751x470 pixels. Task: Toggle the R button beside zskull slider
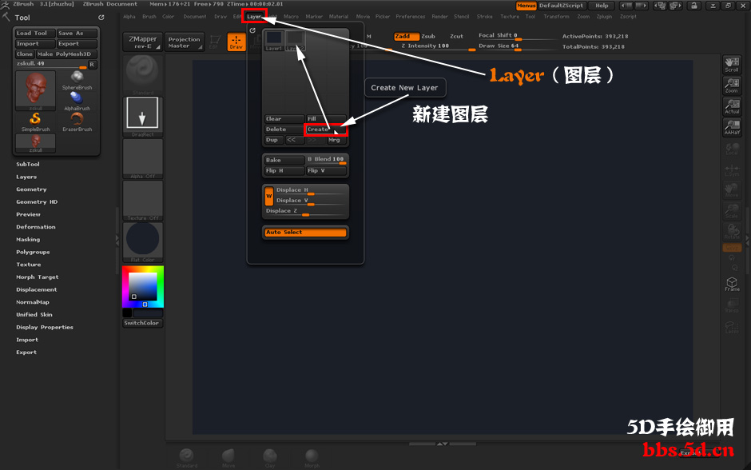(92, 64)
